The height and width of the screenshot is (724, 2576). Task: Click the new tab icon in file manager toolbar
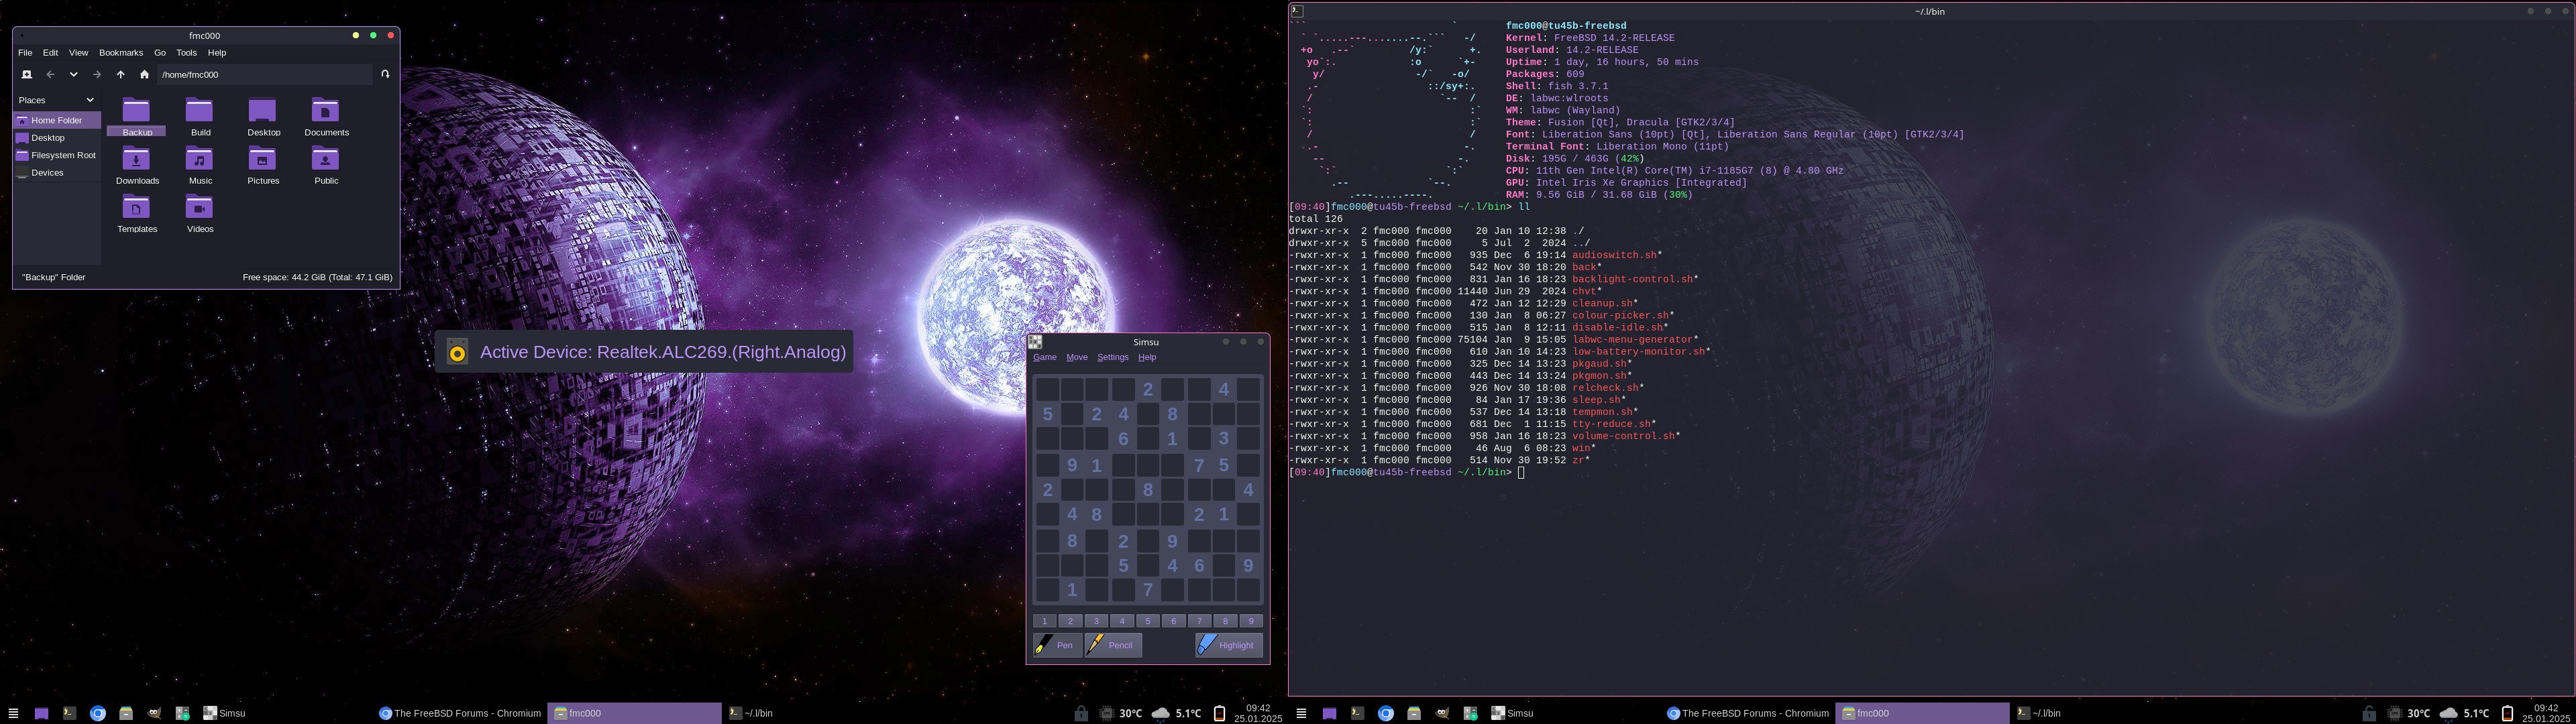tap(27, 74)
